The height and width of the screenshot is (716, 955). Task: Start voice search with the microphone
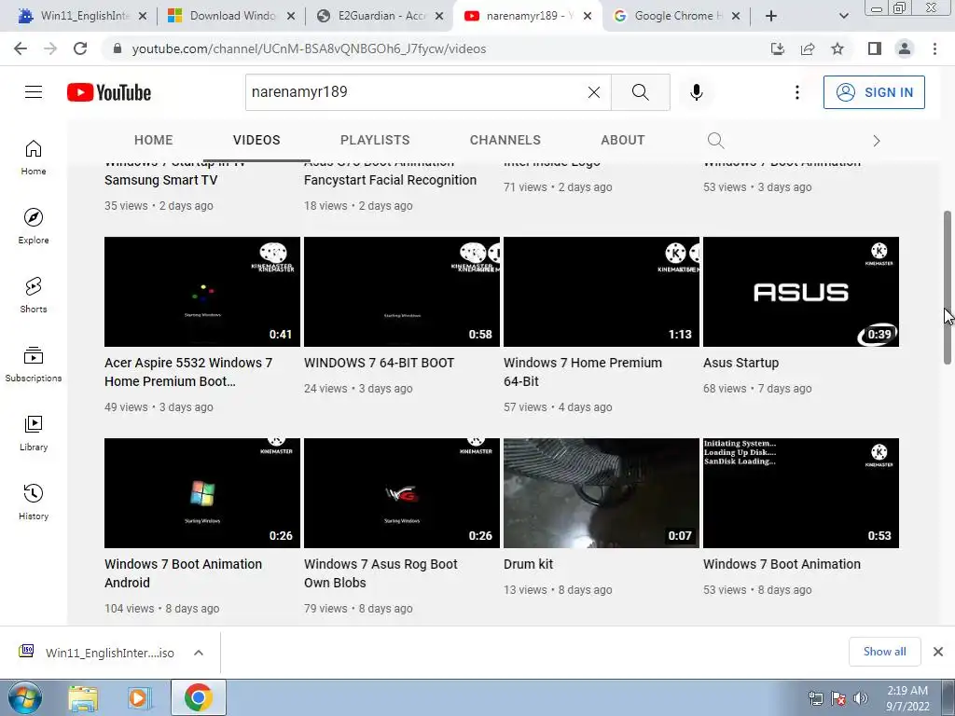pyautogui.click(x=697, y=92)
